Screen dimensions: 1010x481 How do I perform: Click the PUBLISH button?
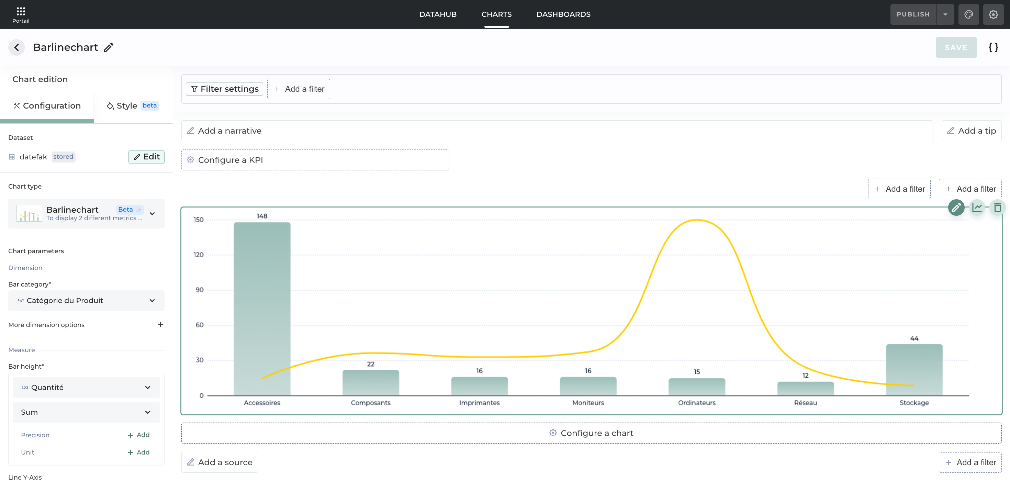[913, 14]
